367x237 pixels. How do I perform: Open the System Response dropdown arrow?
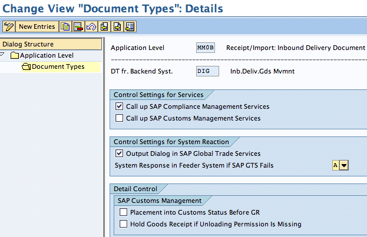[x=344, y=166]
